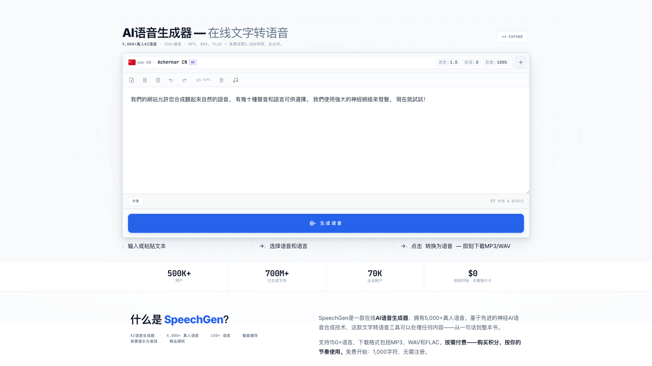Image resolution: width=652 pixels, height=366 pixels.
Task: Click the 57 字符 character count
Action: click(x=498, y=201)
